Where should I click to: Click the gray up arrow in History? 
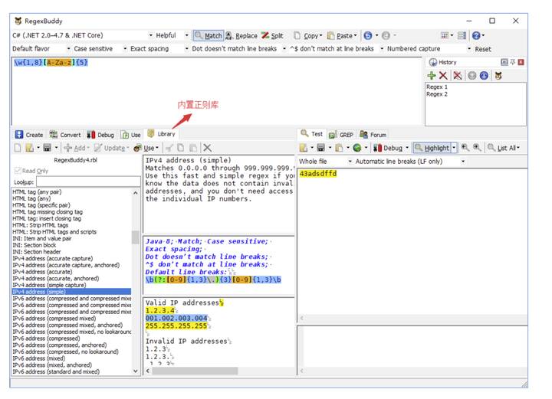tap(472, 76)
